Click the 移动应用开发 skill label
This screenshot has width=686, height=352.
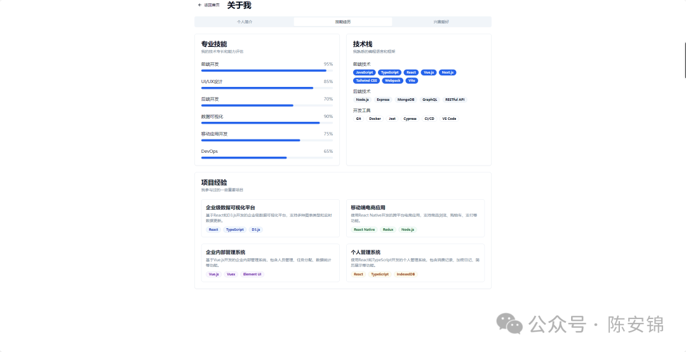tap(215, 134)
